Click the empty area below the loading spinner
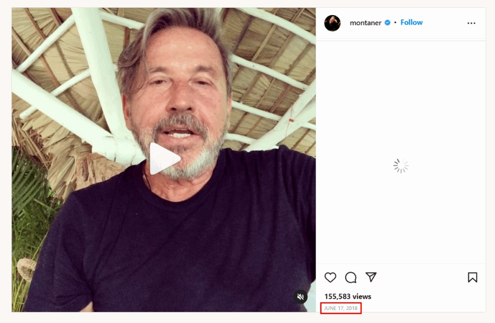The image size is (495, 323). 401,218
